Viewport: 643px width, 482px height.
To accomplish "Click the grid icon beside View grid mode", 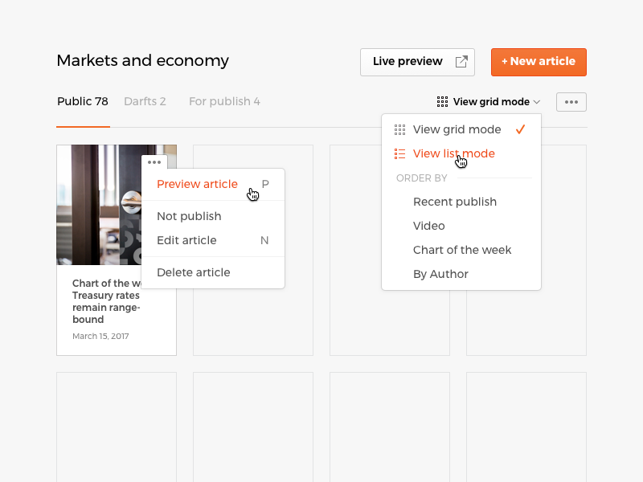I will point(442,102).
